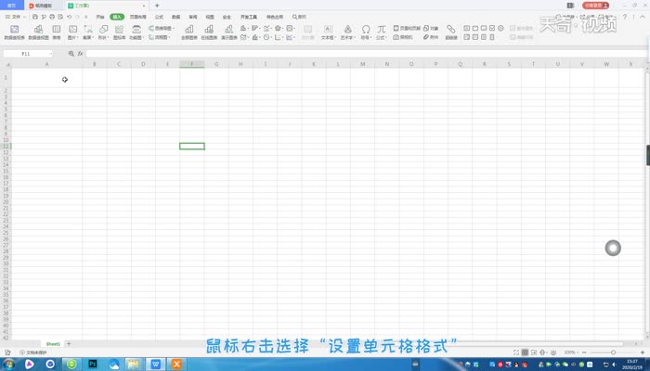Open the 文件 (File) menu dropdown
650x371 pixels.
point(16,17)
